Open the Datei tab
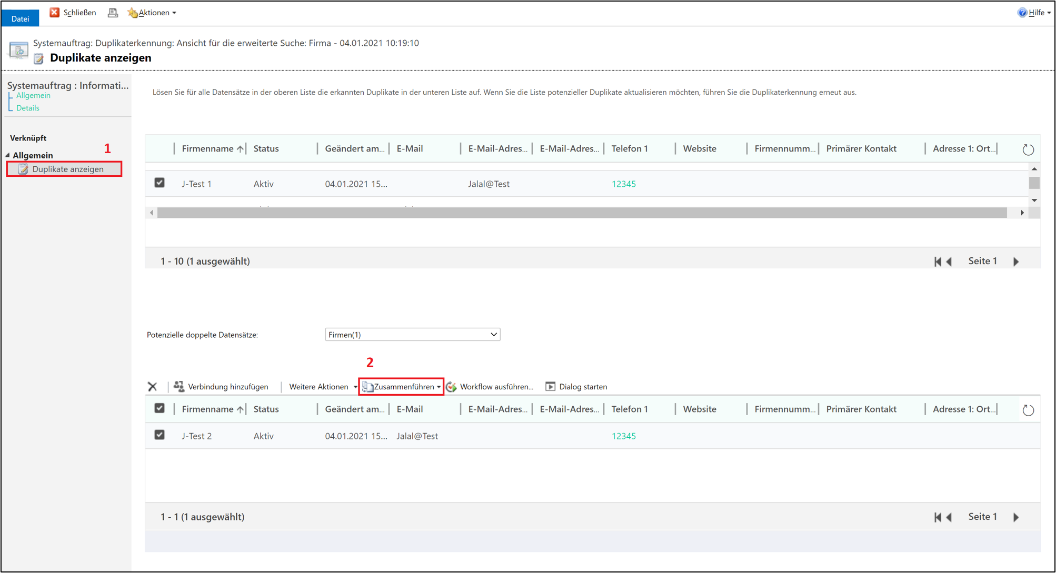Screen dimensions: 1056x573 20,18
